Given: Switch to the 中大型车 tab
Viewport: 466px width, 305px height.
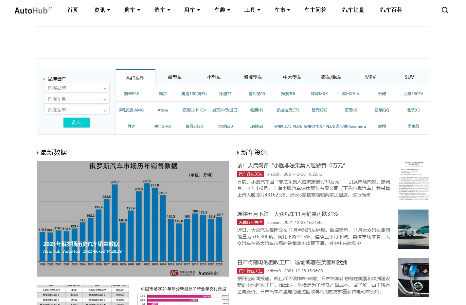Looking at the screenshot, I should (292, 77).
